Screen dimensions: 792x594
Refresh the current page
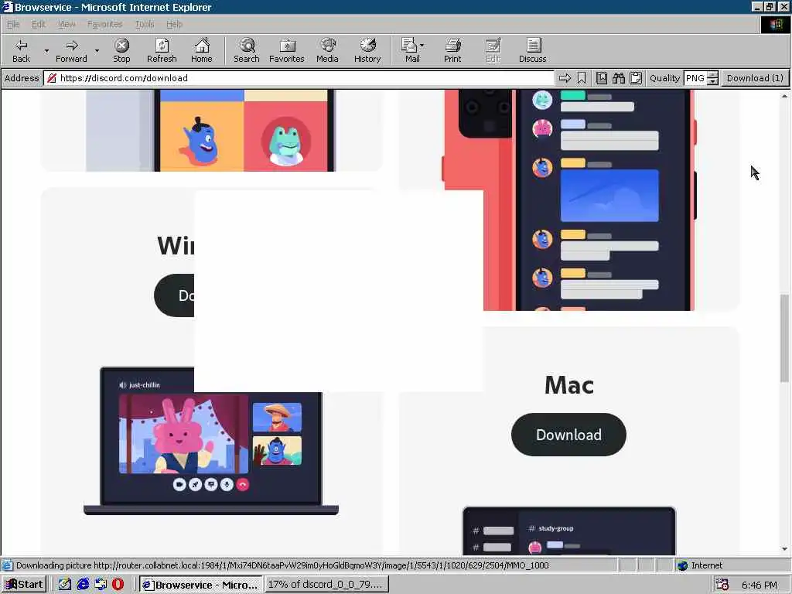(x=162, y=50)
